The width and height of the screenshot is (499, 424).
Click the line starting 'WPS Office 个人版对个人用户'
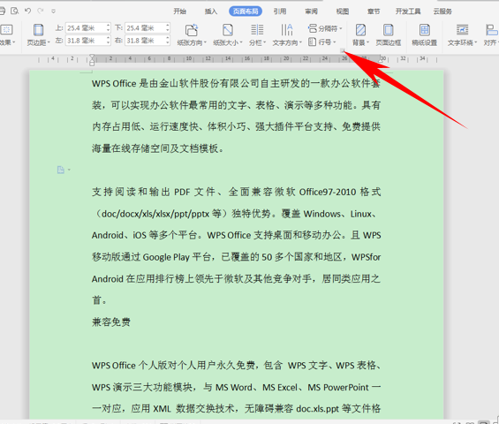pyautogui.click(x=236, y=366)
